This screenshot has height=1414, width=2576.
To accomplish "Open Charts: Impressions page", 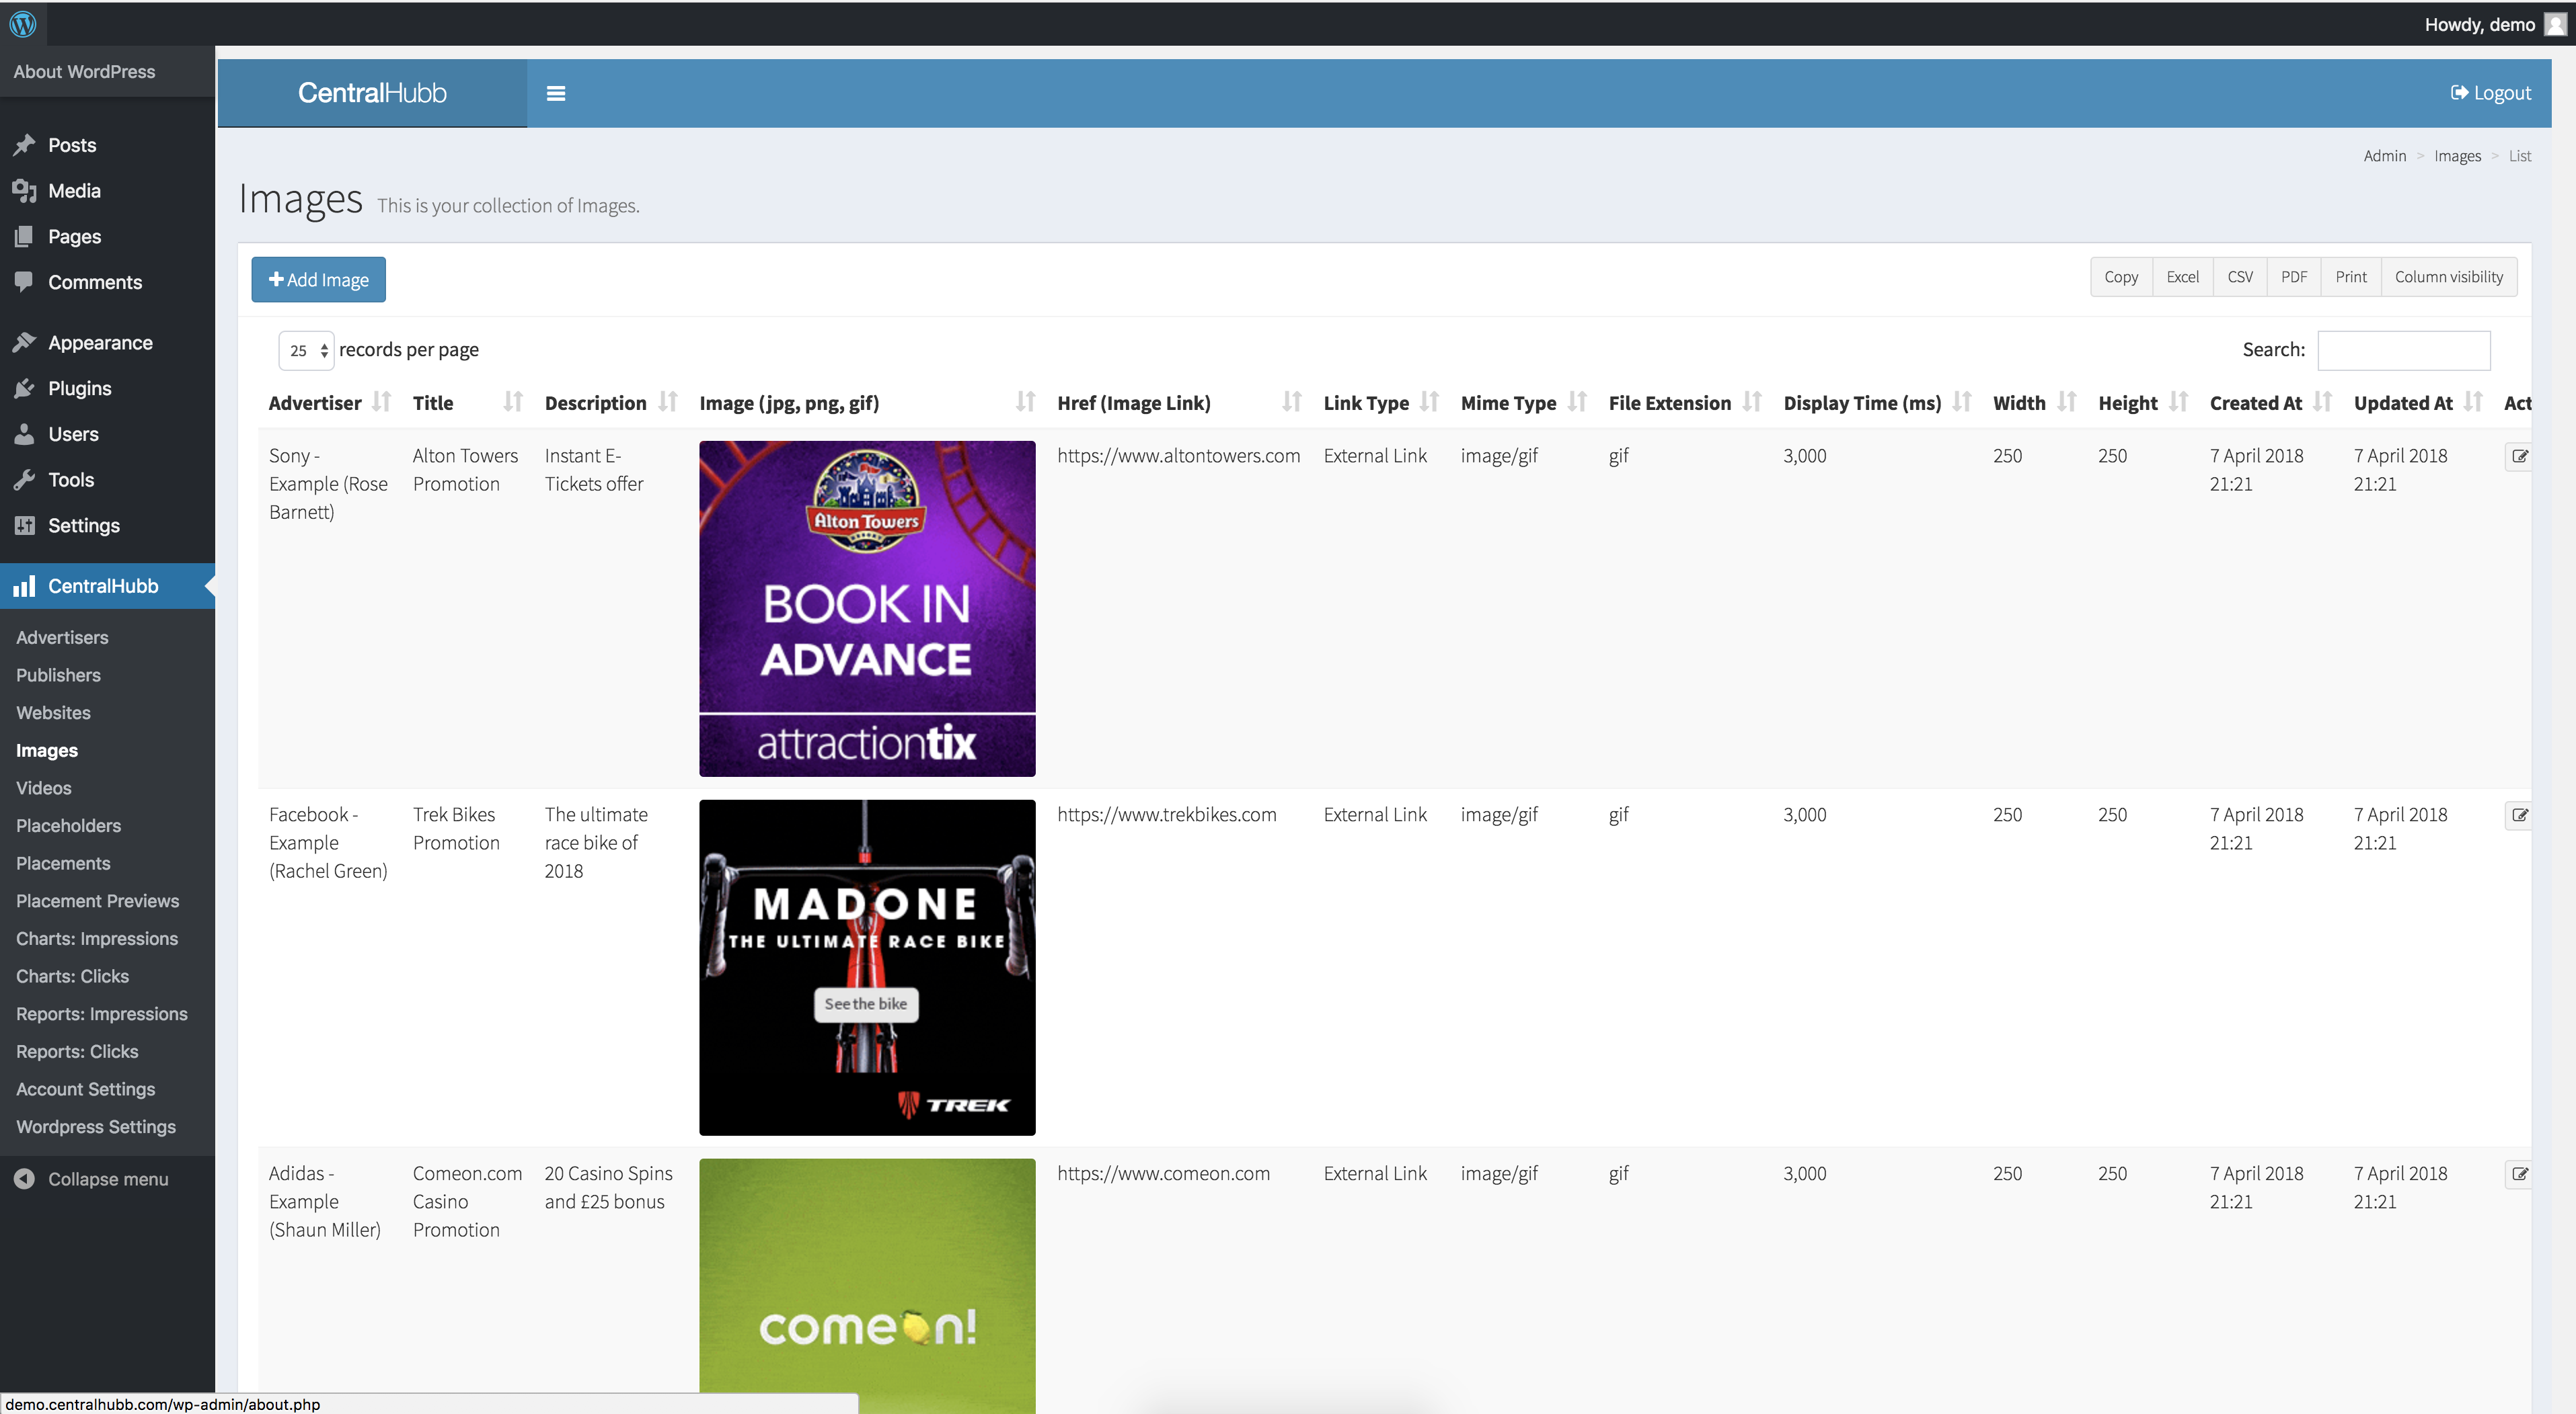I will point(97,940).
